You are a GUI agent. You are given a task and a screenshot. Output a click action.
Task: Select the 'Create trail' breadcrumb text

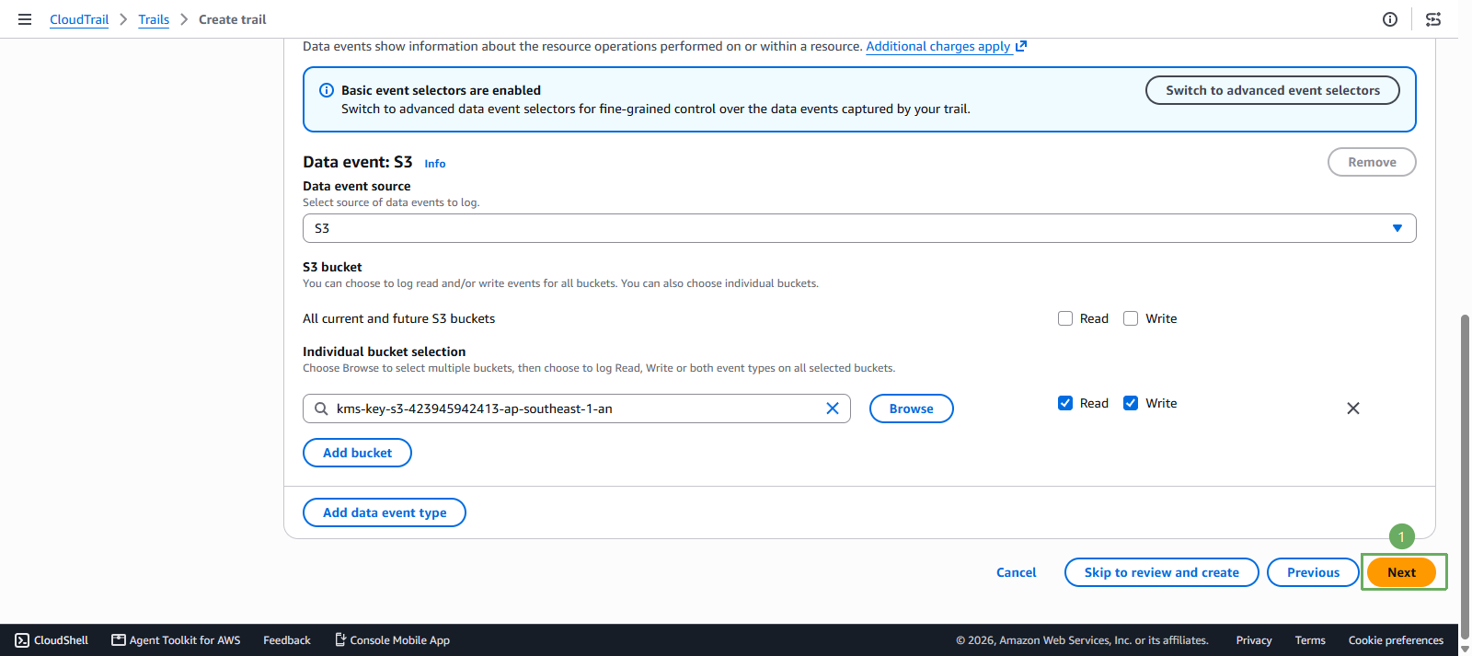233,19
